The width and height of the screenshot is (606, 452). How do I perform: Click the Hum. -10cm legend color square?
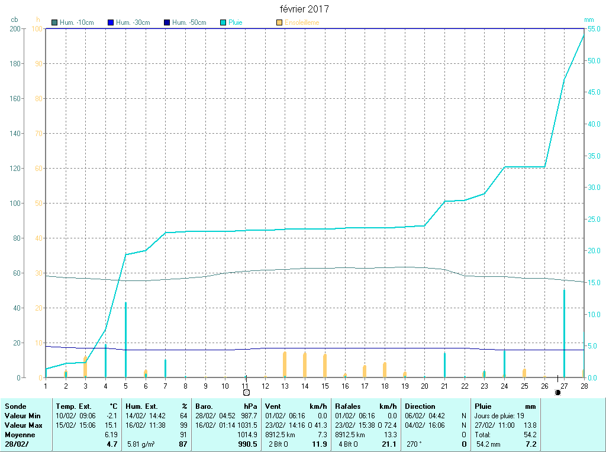tap(55, 22)
